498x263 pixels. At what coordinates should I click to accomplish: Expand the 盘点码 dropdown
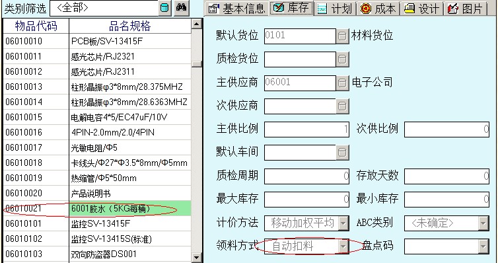483,246
